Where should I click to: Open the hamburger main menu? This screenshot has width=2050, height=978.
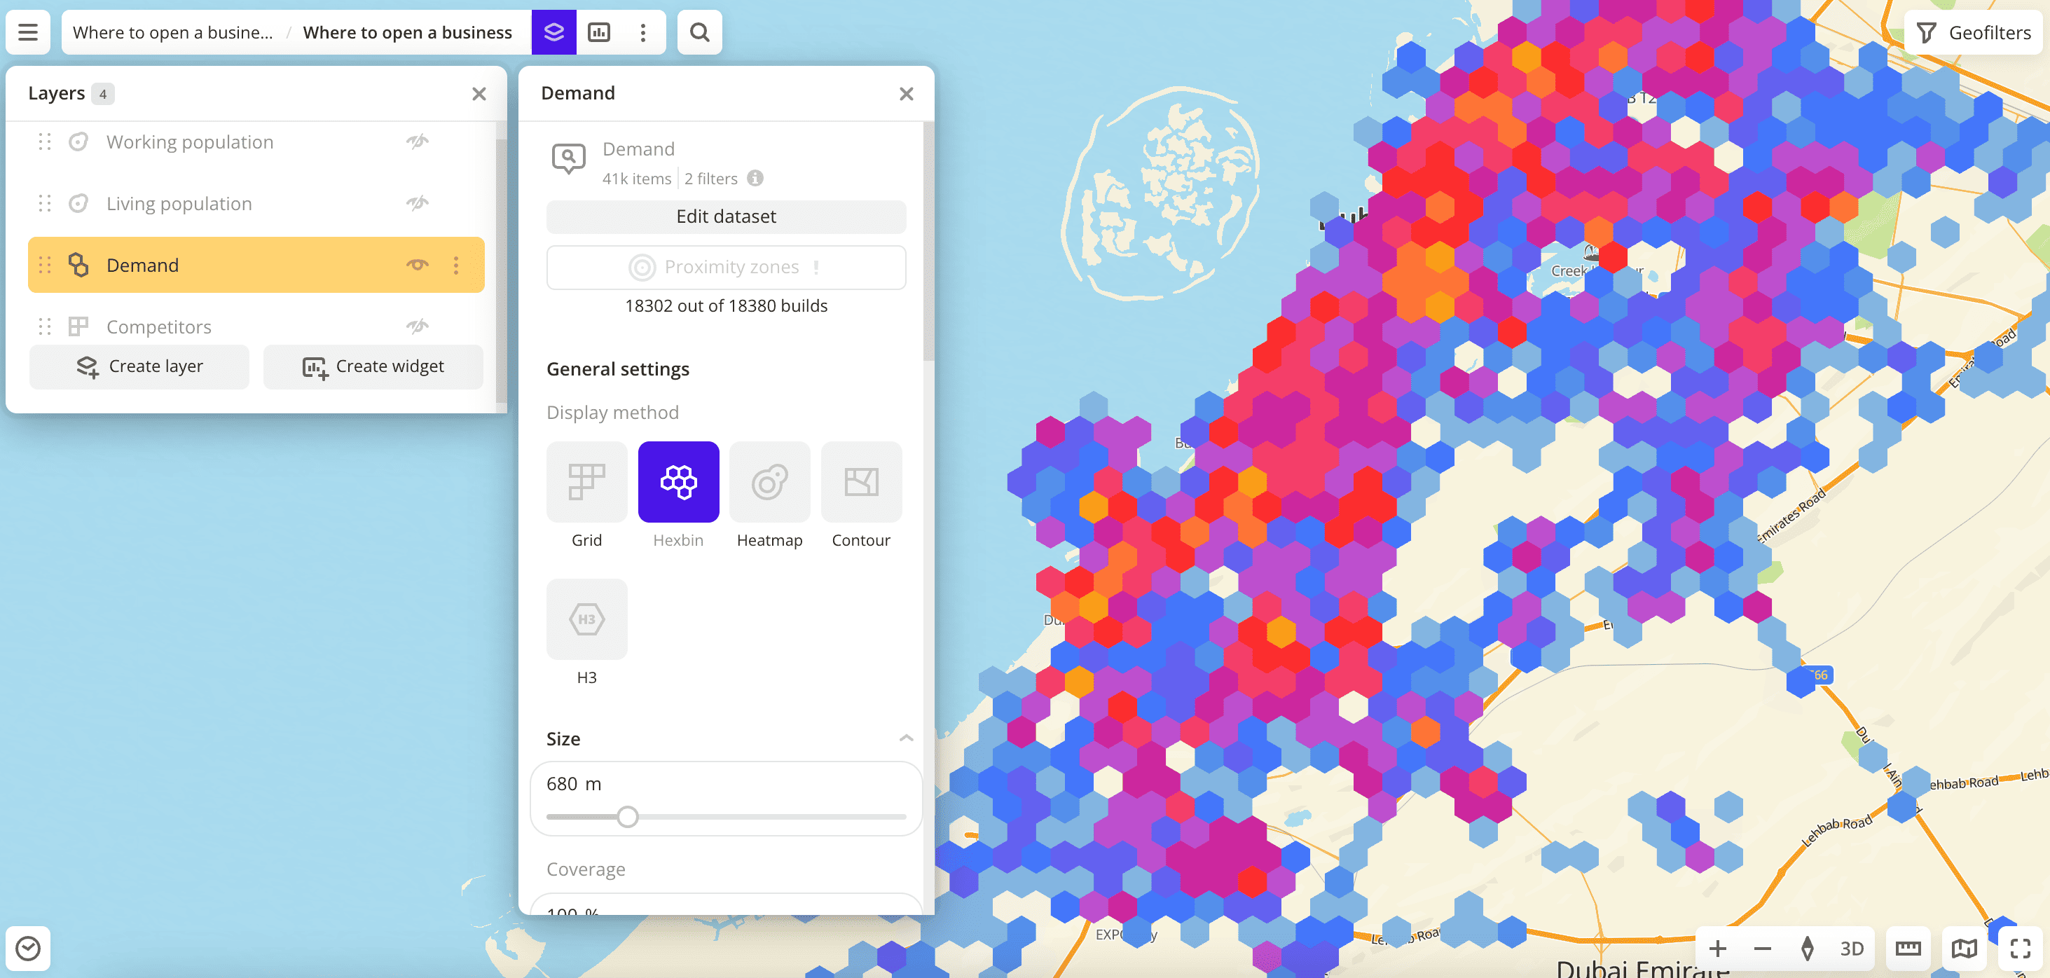(x=28, y=33)
